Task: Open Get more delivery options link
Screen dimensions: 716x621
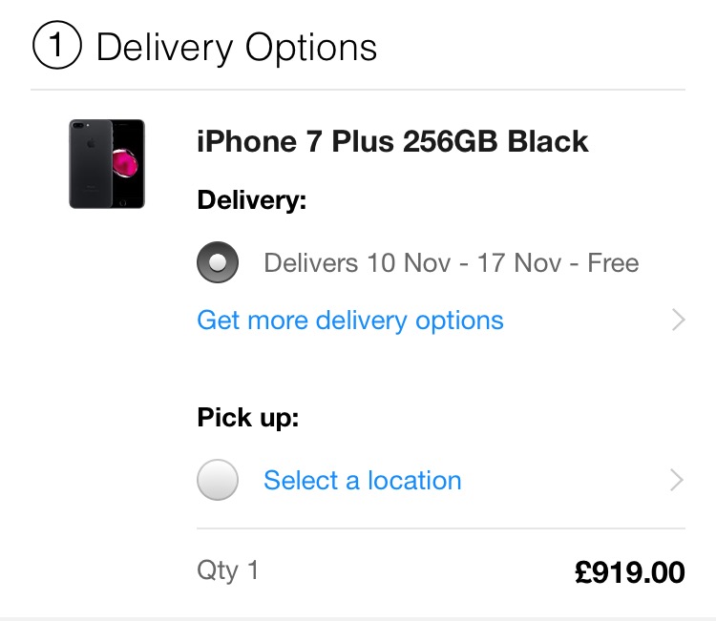Action: [350, 321]
